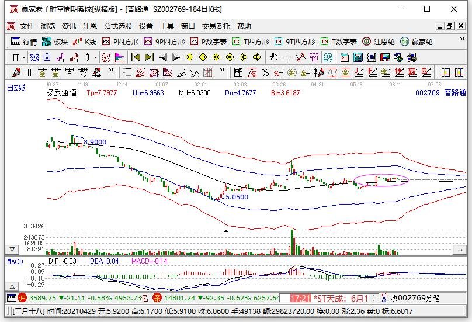Open the T数字表 tool
Screen dimensions: 472x322
339,42
